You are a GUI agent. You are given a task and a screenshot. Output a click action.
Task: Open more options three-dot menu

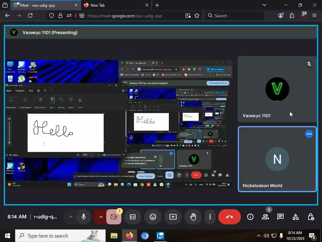(210, 217)
